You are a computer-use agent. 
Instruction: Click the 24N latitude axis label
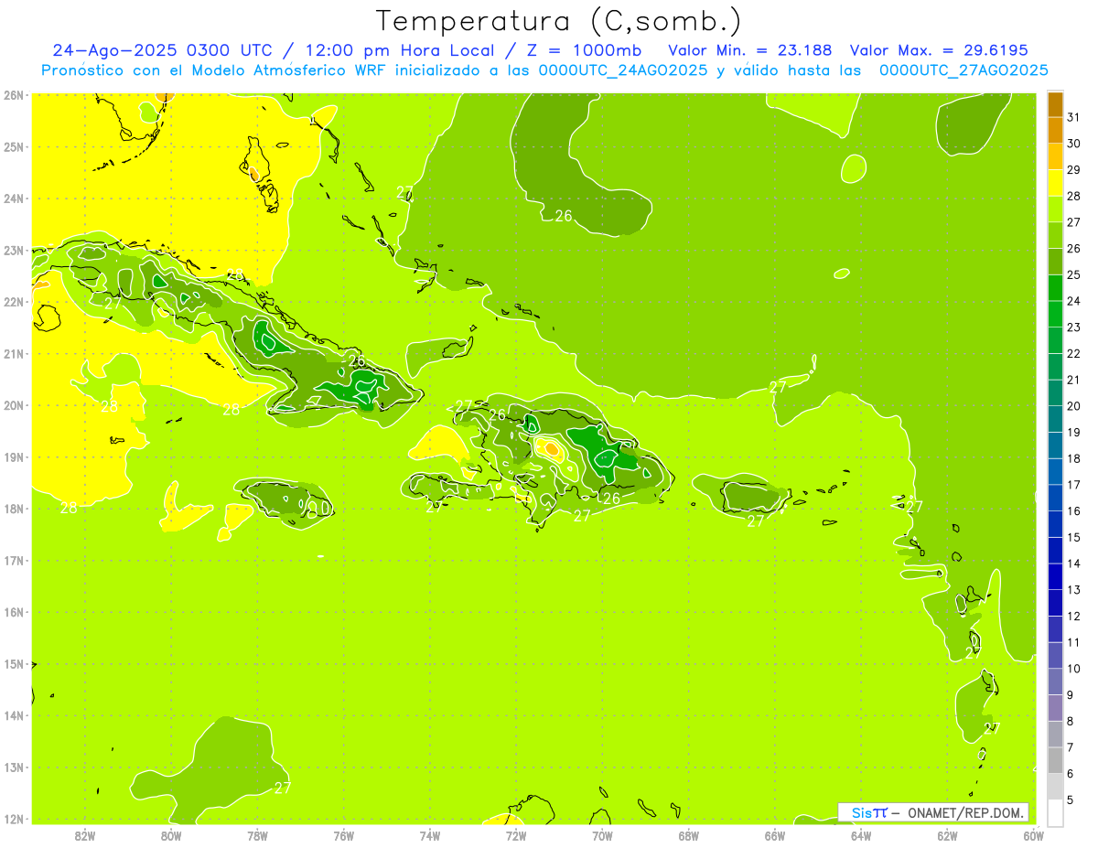pos(14,199)
